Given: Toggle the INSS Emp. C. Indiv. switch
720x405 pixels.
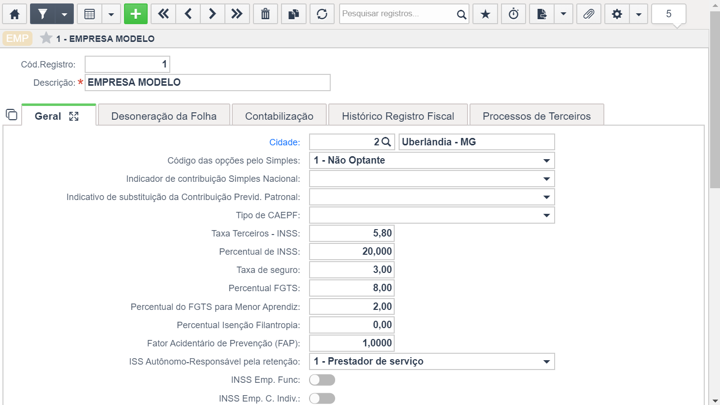Looking at the screenshot, I should [322, 399].
